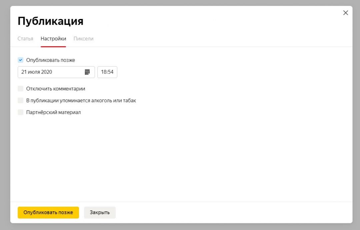Switch to the Статья tab

click(x=25, y=39)
